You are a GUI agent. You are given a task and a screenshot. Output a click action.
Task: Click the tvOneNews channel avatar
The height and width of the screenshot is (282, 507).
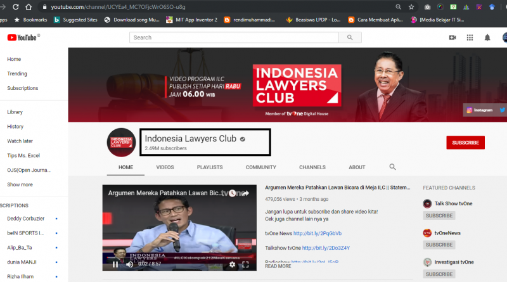pyautogui.click(x=427, y=233)
